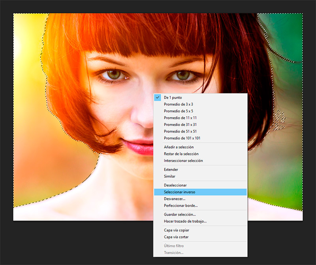Open 'Guardar selección...' dialog
This screenshot has width=316, height=265.
coord(180,215)
